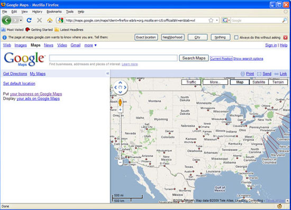Go to the home page via house icon

click(50, 20)
